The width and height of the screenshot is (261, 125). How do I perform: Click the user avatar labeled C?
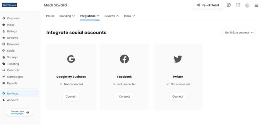click(247, 5)
